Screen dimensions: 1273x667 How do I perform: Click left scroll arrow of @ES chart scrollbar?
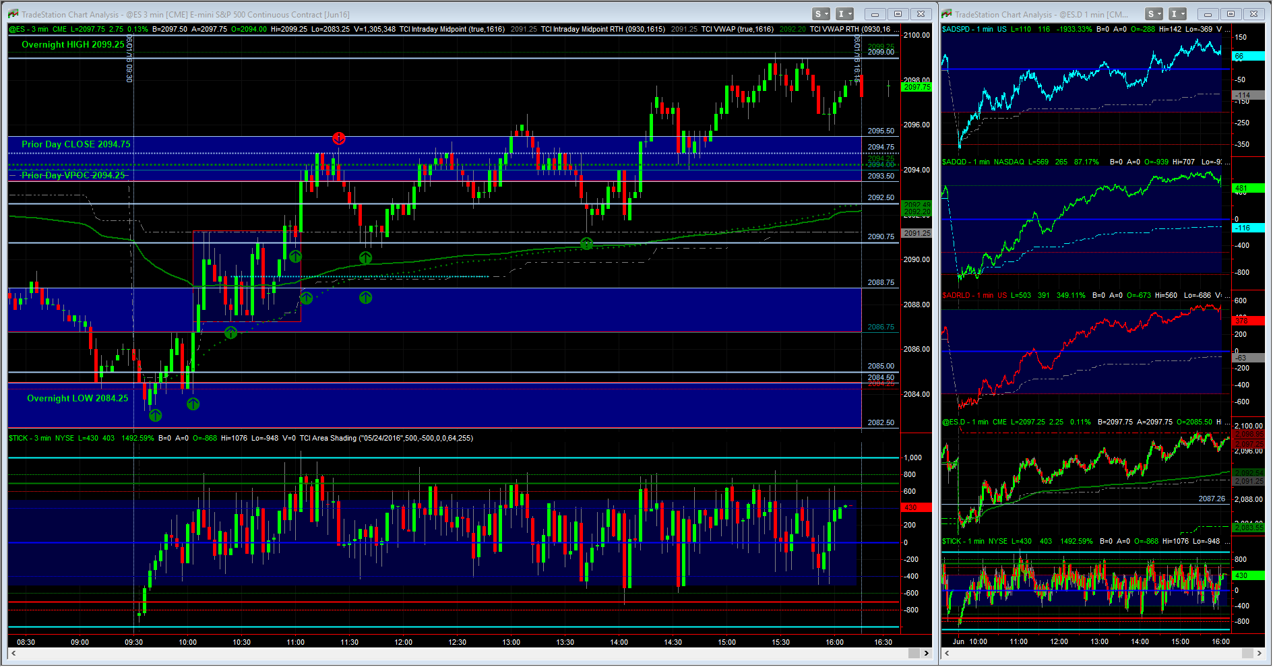(x=13, y=653)
